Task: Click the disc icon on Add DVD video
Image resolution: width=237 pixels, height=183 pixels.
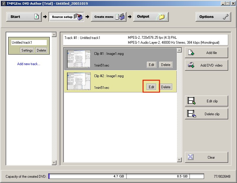Action: pyautogui.click(x=191, y=65)
